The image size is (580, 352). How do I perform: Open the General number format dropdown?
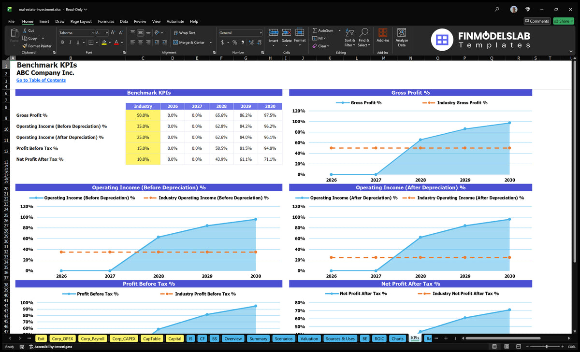pyautogui.click(x=261, y=33)
